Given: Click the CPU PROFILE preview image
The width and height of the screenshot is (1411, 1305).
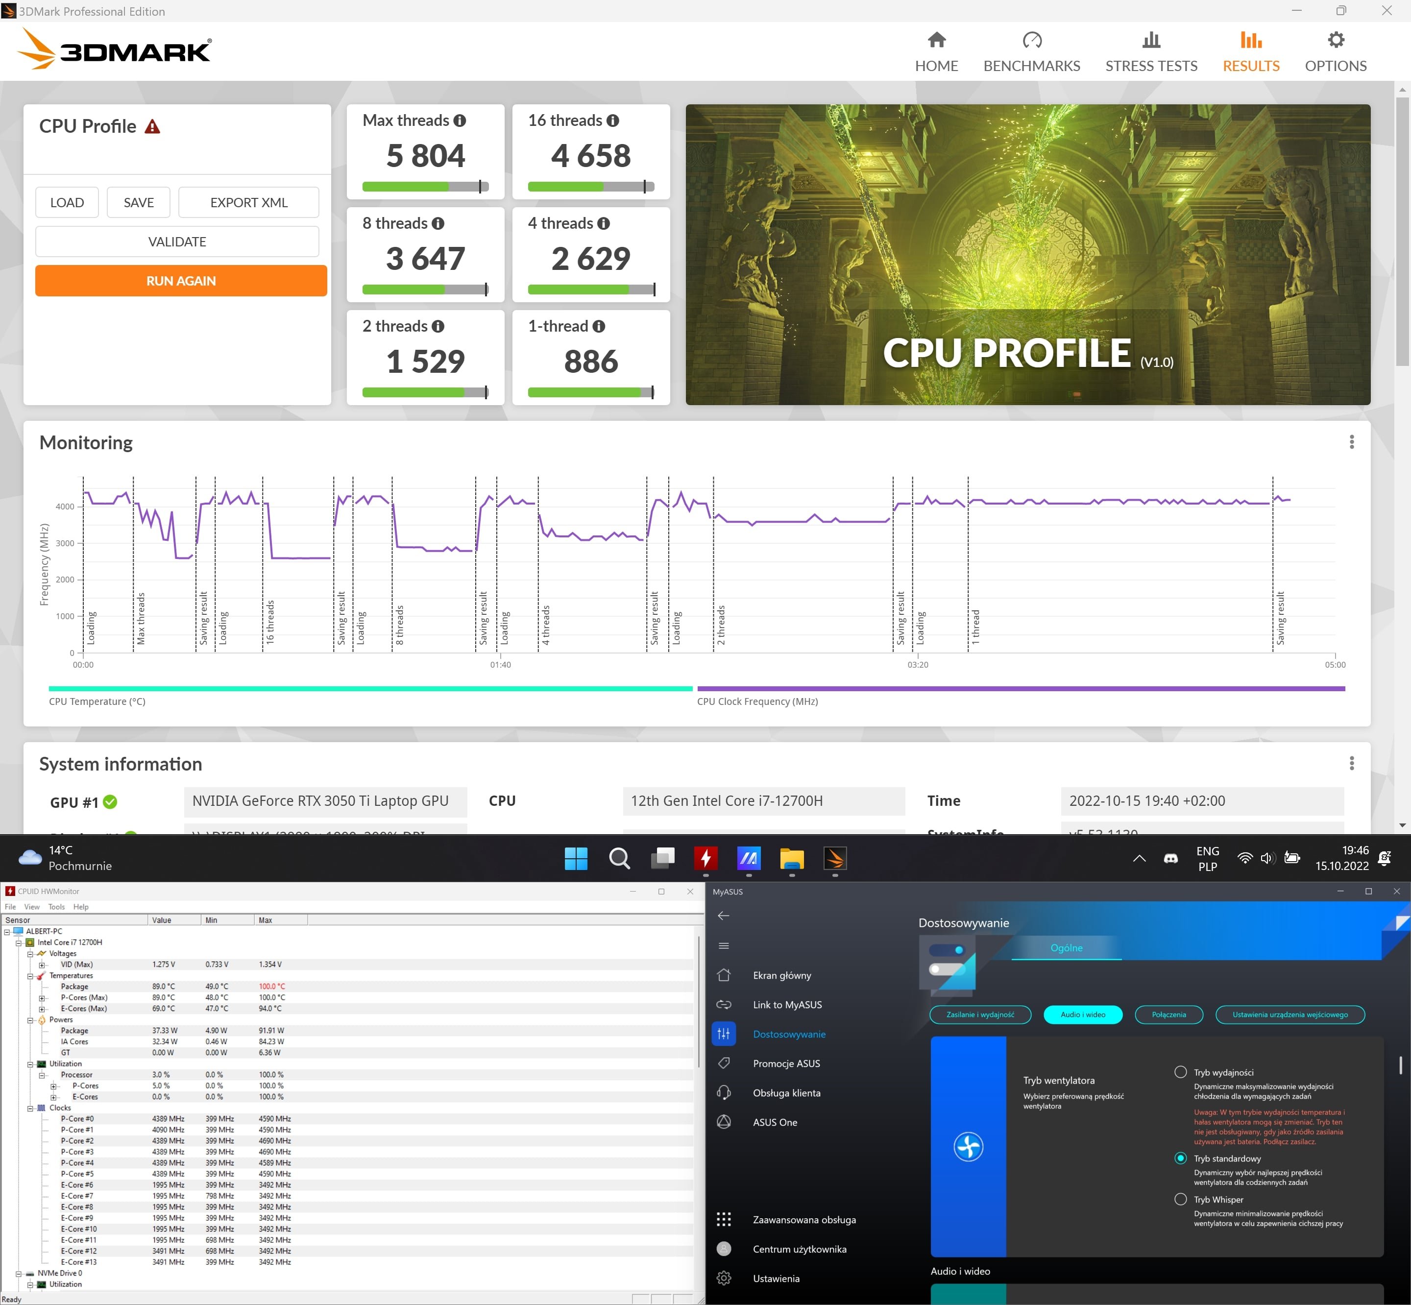Looking at the screenshot, I should coord(1027,255).
